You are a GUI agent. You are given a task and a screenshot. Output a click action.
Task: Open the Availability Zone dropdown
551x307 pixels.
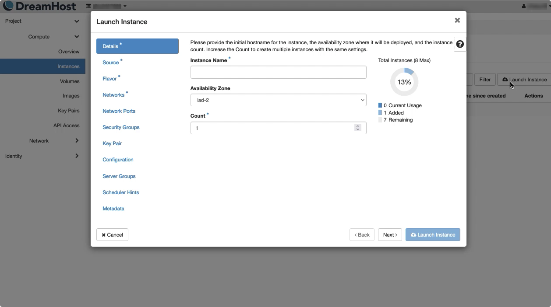[x=278, y=100]
